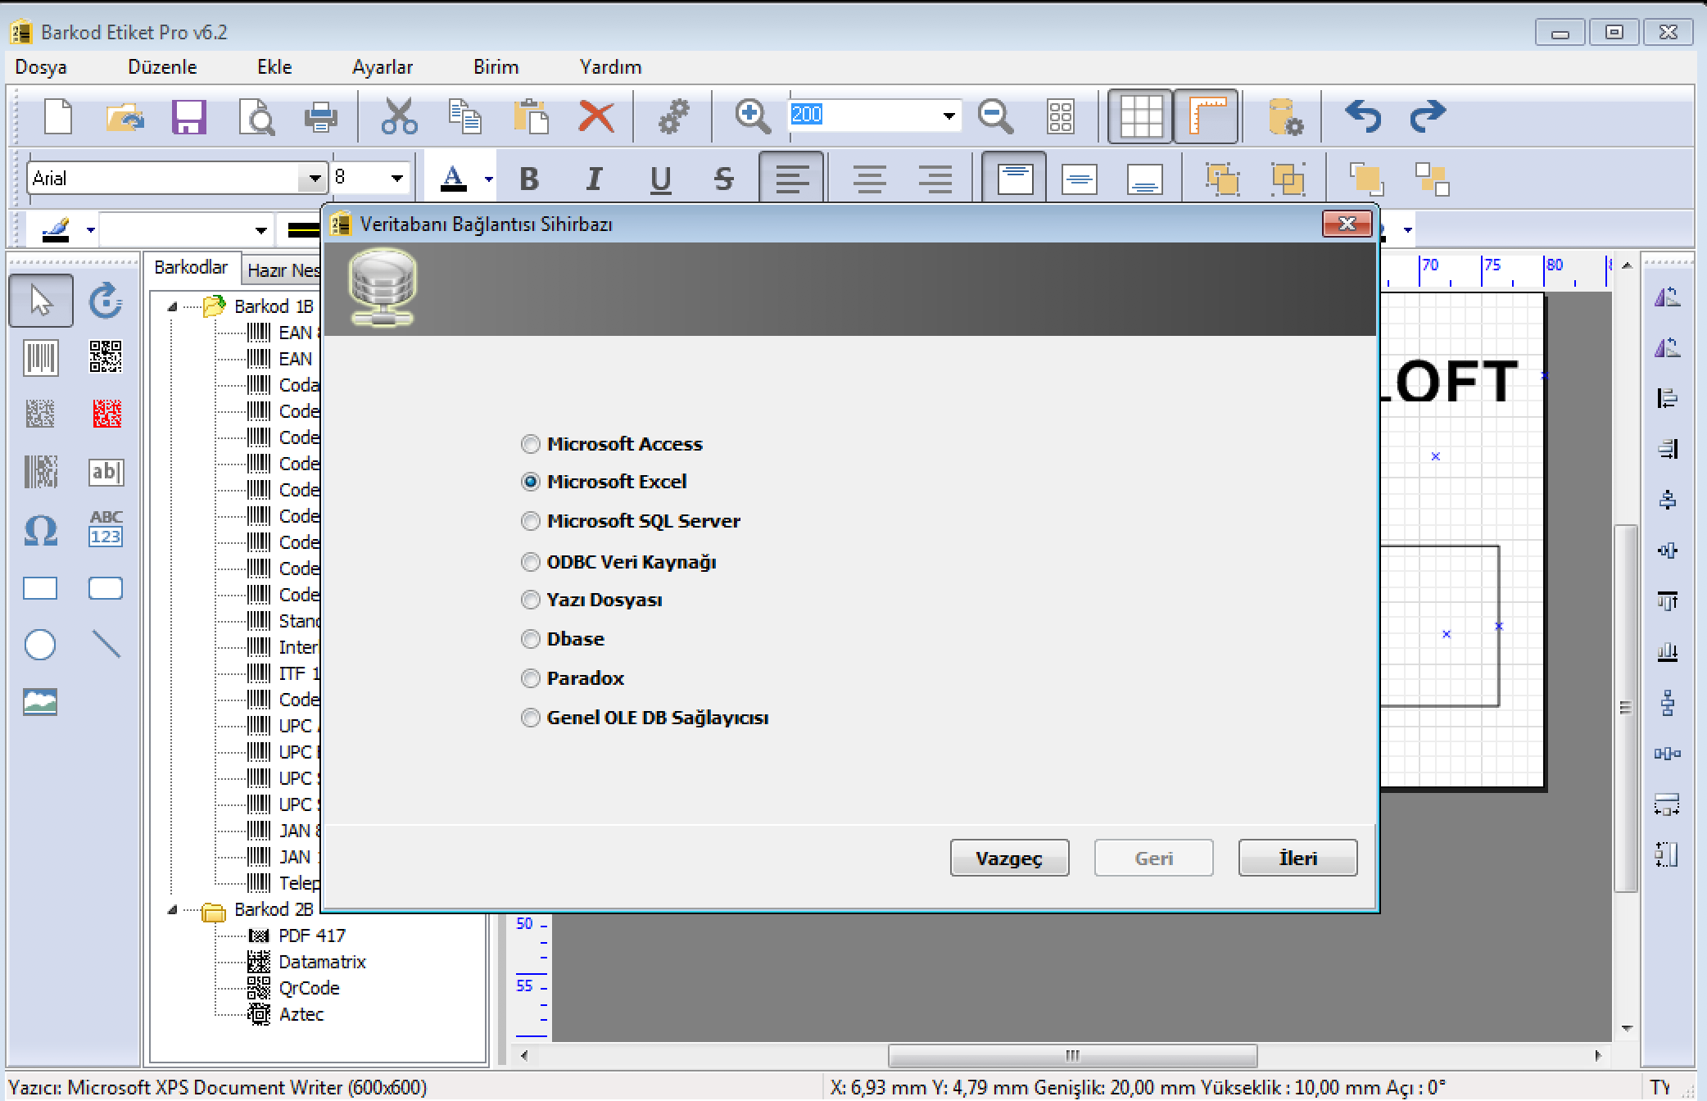Viewport: 1707px width, 1101px height.
Task: Zoom in with magnifier plus
Action: pyautogui.click(x=752, y=116)
